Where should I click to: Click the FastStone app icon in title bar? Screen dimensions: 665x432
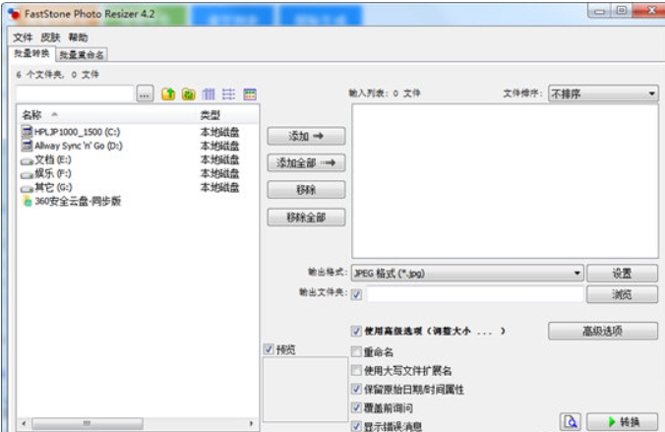coord(14,14)
